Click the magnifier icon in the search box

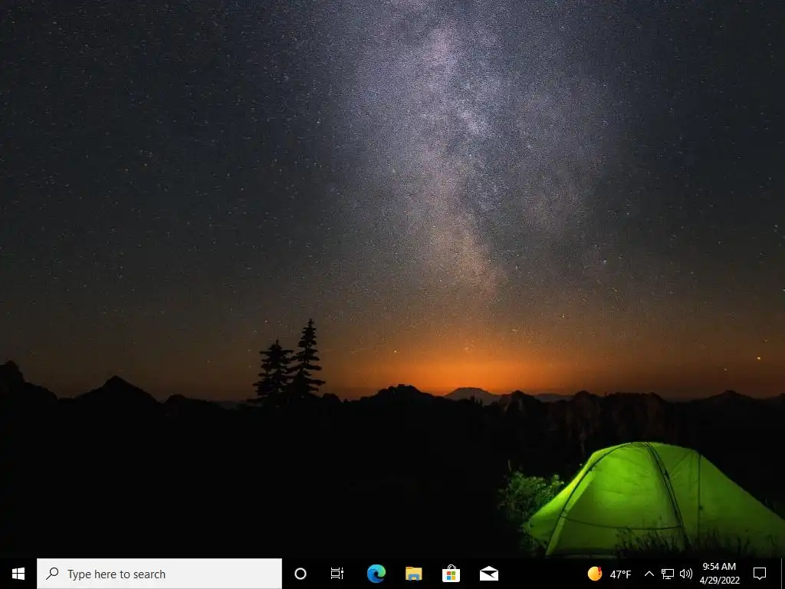pos(52,574)
